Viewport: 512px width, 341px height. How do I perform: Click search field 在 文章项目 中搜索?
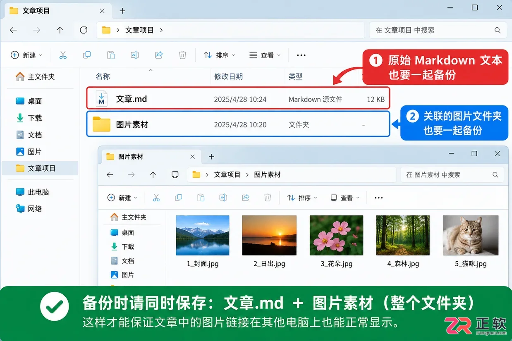(438, 30)
